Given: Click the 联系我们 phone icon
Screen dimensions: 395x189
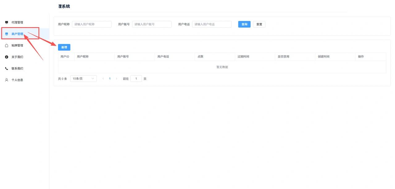Looking at the screenshot, I should point(6,69).
